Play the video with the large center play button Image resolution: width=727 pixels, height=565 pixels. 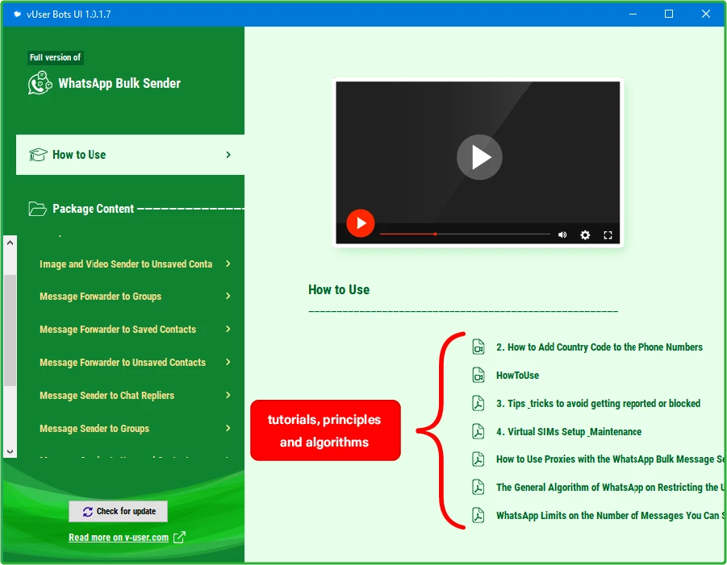[x=479, y=157]
